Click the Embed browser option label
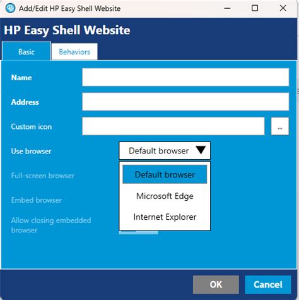 point(37,200)
